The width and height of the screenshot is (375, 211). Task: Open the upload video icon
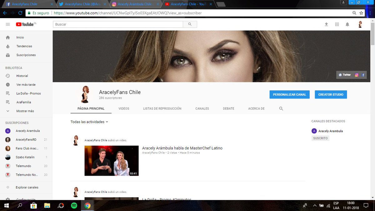pos(326,24)
